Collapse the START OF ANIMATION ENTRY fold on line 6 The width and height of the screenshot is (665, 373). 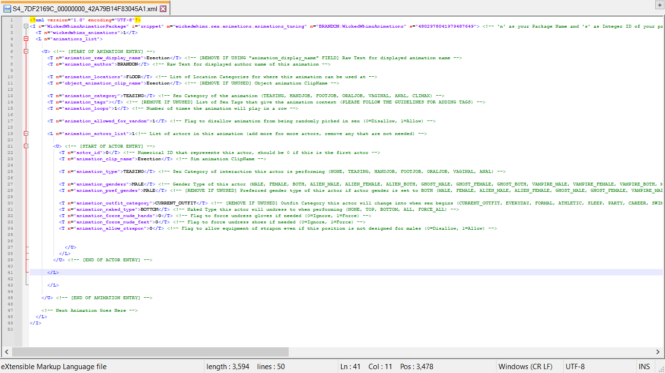26,51
